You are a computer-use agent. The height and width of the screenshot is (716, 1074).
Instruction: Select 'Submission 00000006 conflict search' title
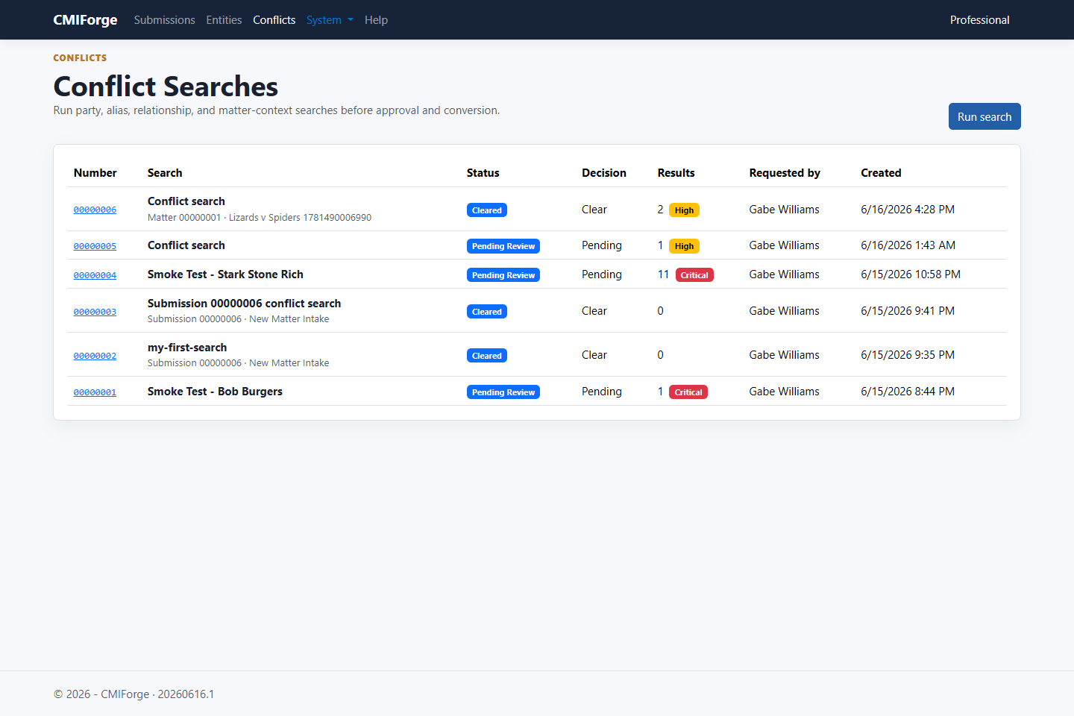[x=244, y=304]
